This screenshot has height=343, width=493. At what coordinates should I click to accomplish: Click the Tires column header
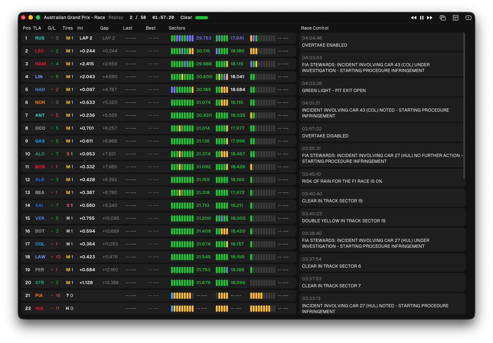68,28
